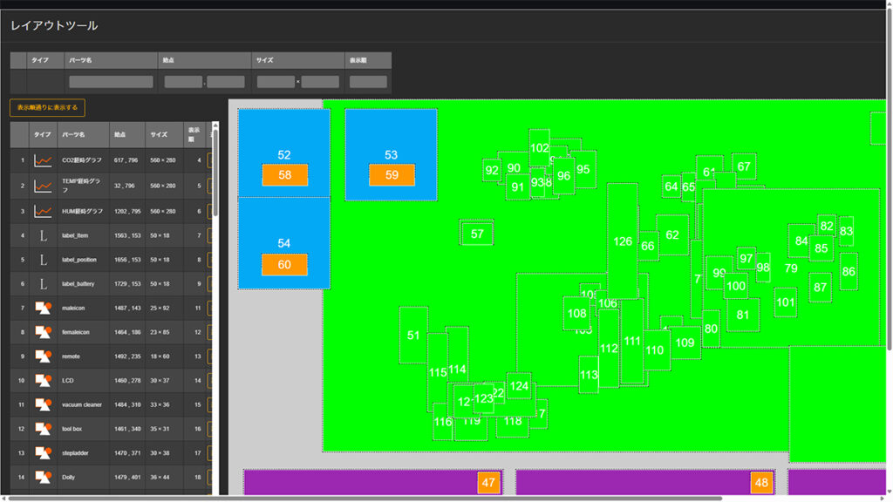Select the remote row in parts list

111,356
